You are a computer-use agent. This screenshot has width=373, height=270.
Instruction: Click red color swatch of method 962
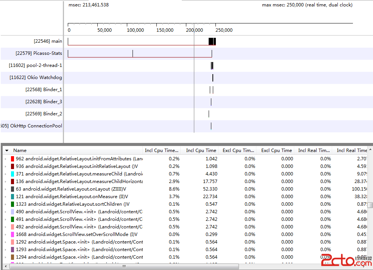12,159
